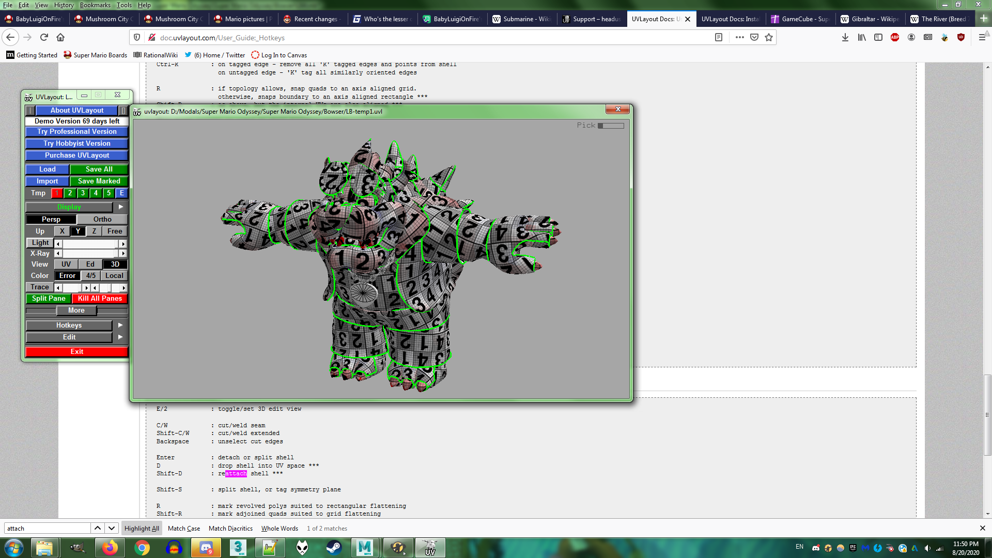Open the History menu

click(64, 5)
